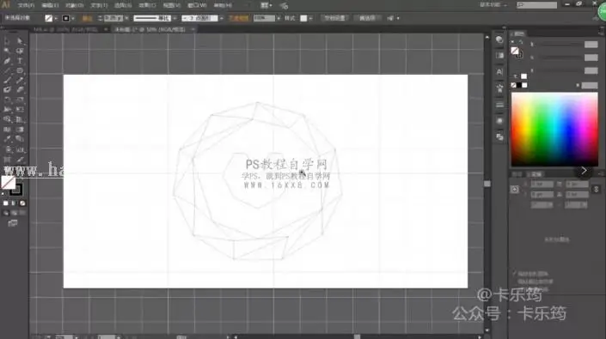This screenshot has width=606, height=339.
Task: Open the 窗口(W) menu
Action: tap(197, 5)
